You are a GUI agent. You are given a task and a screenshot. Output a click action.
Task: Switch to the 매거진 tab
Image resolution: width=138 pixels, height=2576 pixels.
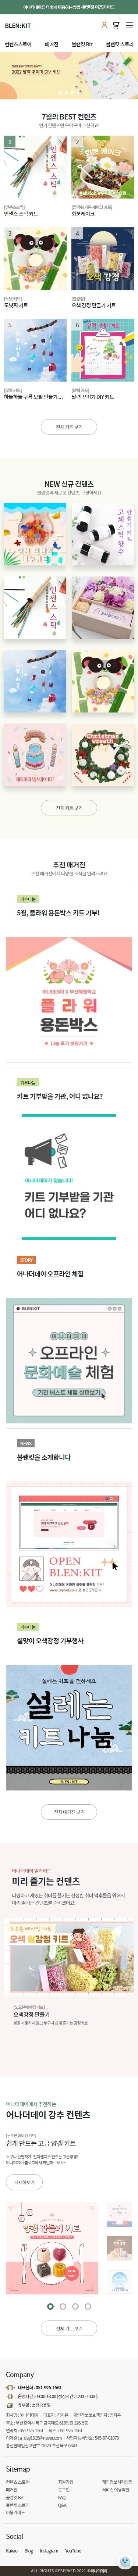click(x=51, y=45)
